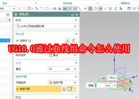Open the 终点选项 直径 dropdown
The height and width of the screenshot is (99, 139).
click(62, 55)
